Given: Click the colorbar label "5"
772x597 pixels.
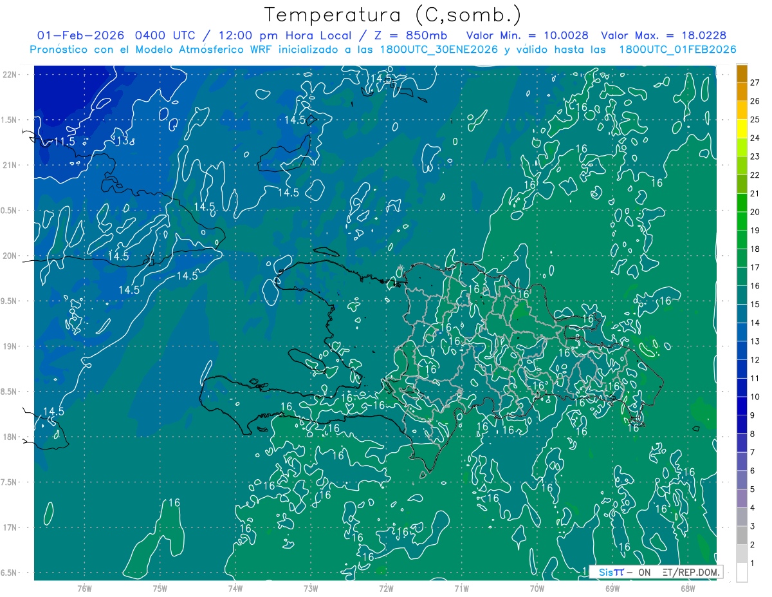Looking at the screenshot, I should [752, 489].
